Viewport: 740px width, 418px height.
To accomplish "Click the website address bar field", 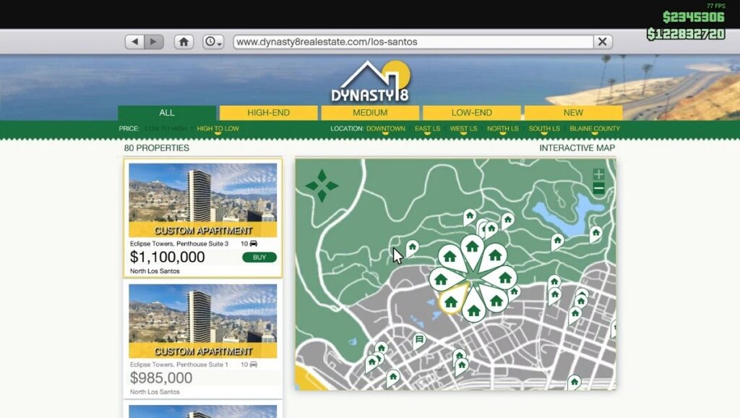I will (x=413, y=41).
